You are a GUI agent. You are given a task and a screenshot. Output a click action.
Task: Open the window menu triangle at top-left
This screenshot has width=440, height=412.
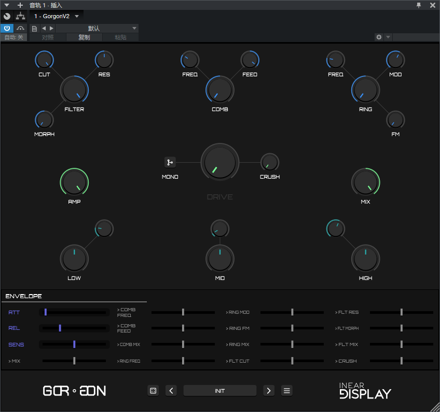(x=7, y=5)
